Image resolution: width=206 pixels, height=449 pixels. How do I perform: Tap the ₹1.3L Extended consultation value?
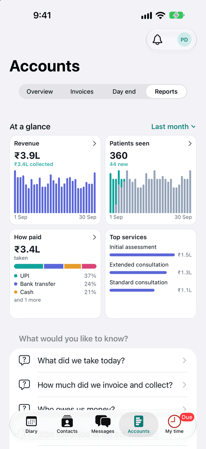tap(185, 273)
